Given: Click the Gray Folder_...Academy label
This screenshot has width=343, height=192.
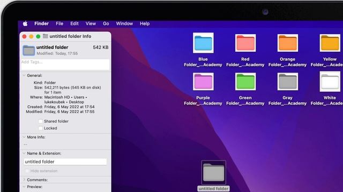Looking at the screenshot, I should coord(287,101).
